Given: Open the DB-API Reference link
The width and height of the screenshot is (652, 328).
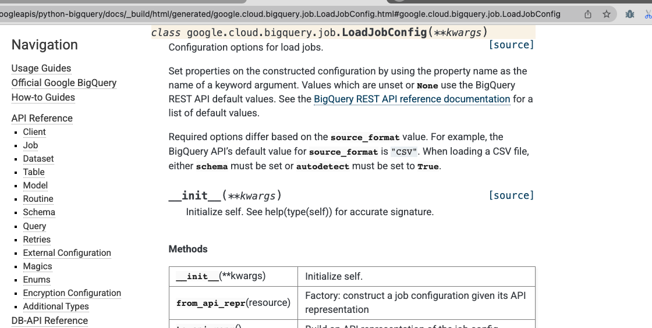Looking at the screenshot, I should coord(49,320).
